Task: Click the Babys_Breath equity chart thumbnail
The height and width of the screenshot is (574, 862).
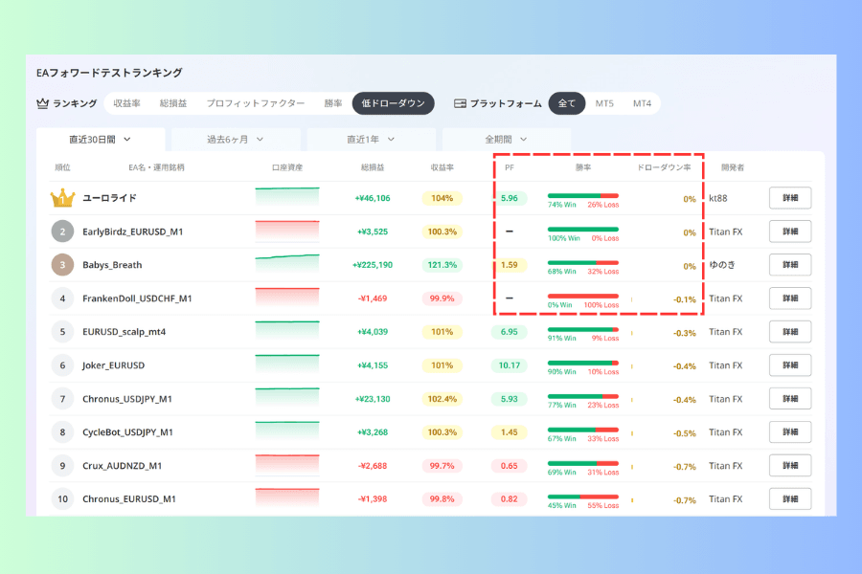Action: (287, 264)
